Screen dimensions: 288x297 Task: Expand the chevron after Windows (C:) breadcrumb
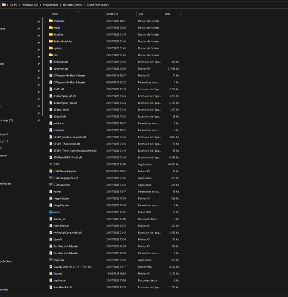click(40, 5)
